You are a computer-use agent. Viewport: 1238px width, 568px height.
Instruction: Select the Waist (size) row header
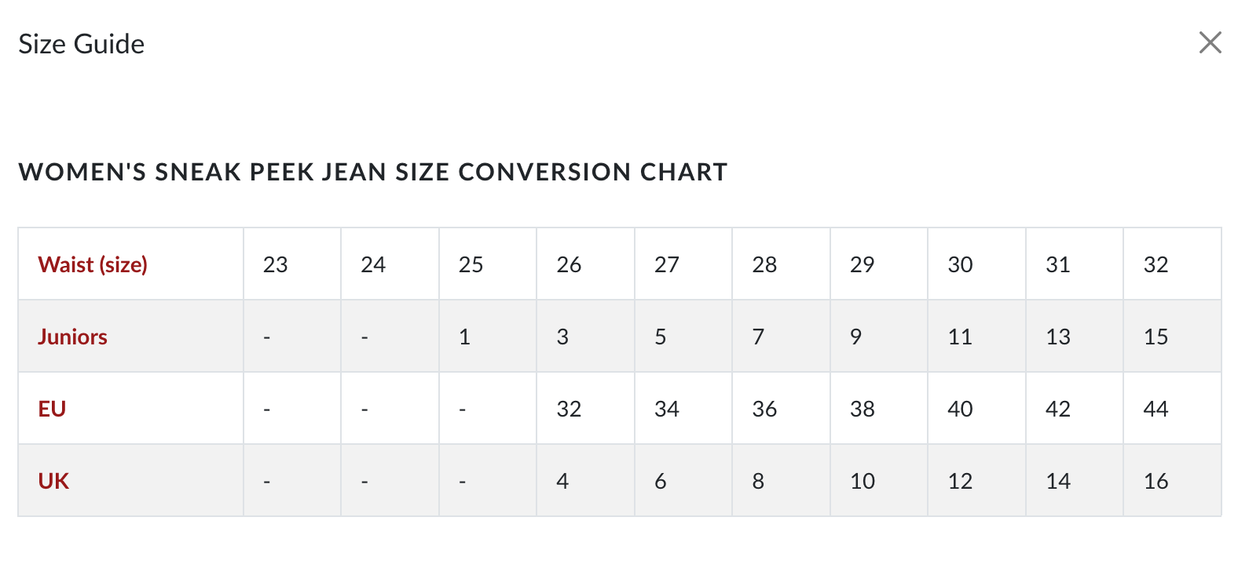pyautogui.click(x=130, y=264)
